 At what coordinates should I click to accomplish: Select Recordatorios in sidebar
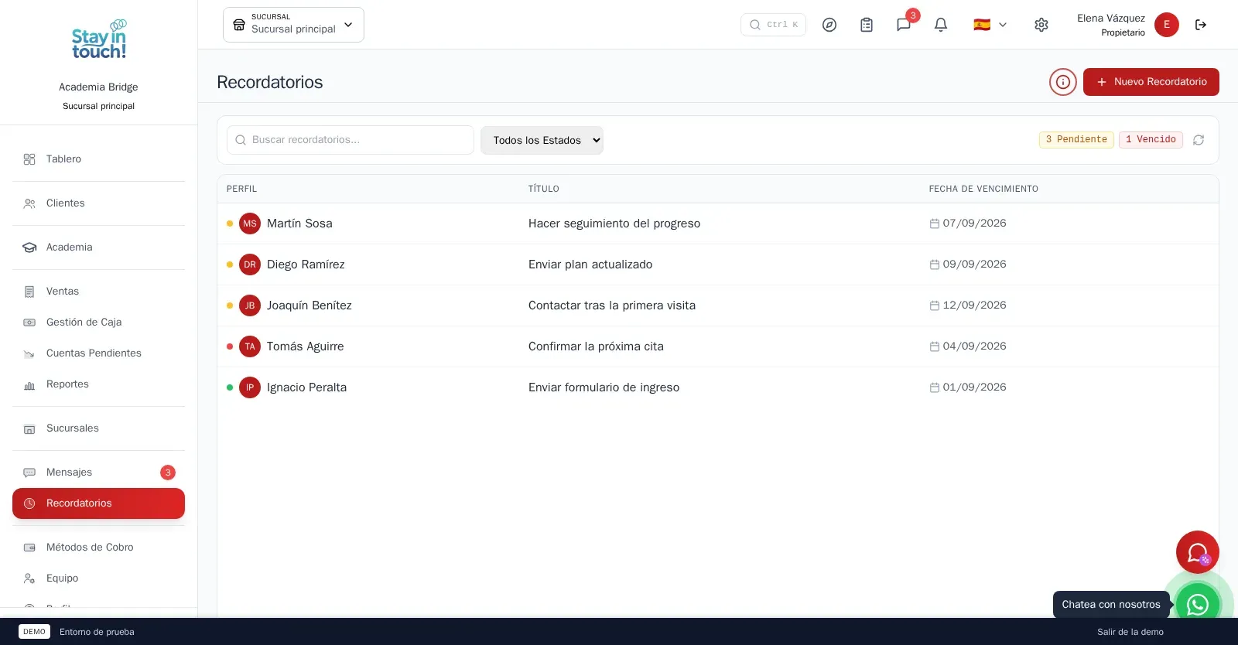(99, 503)
